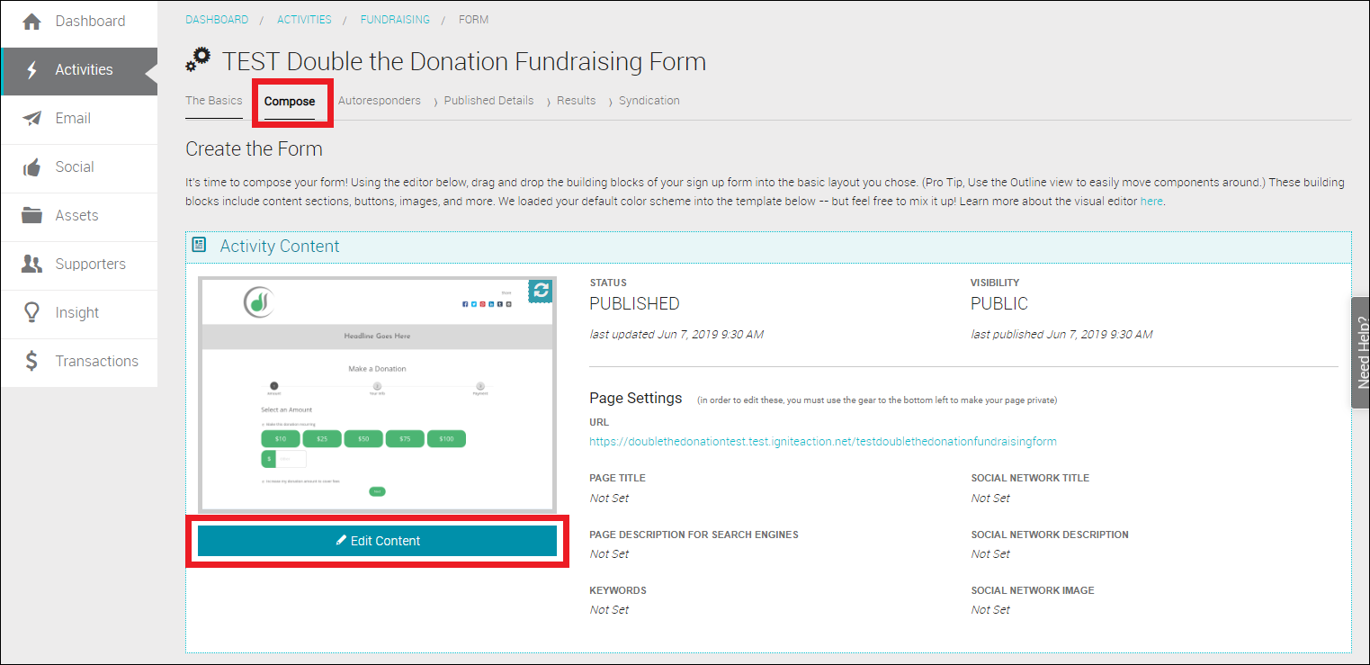
Task: Click the ACTIVITIES breadcrumb link
Action: (304, 19)
